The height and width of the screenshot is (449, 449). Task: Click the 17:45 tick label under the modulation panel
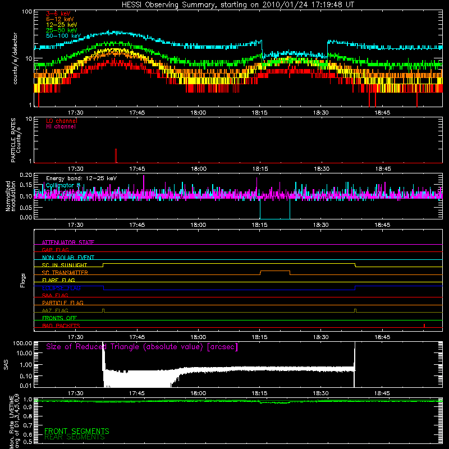[x=137, y=225]
